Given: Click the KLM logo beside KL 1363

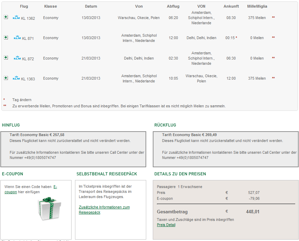Looking at the screenshot, I should pos(16,78).
